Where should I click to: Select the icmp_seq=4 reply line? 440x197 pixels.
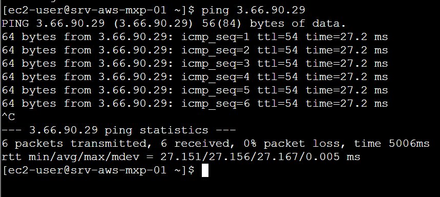195,77
